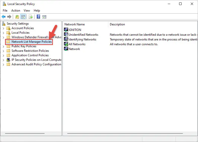Select Security Settings tree root
The height and width of the screenshot is (142, 198).
18,24
